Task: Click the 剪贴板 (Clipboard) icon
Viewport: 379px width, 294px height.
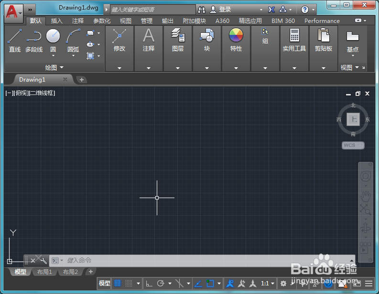Action: click(x=324, y=36)
